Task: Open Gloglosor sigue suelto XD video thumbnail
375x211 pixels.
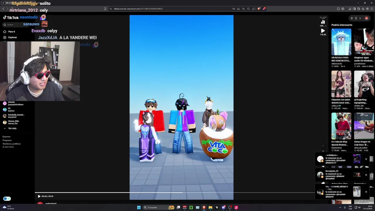Action: pyautogui.click(x=364, y=42)
